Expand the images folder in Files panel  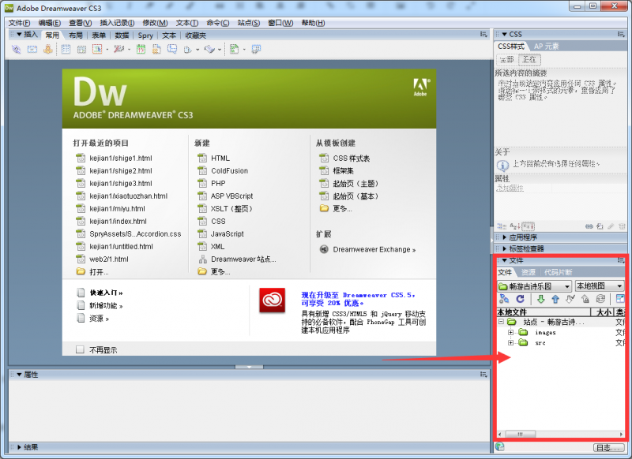pyautogui.click(x=510, y=332)
